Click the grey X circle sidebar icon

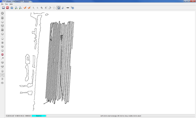tap(2, 13)
